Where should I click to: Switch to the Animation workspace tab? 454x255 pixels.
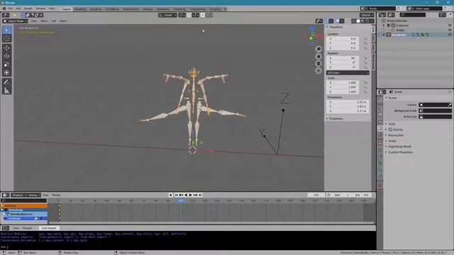click(x=162, y=9)
